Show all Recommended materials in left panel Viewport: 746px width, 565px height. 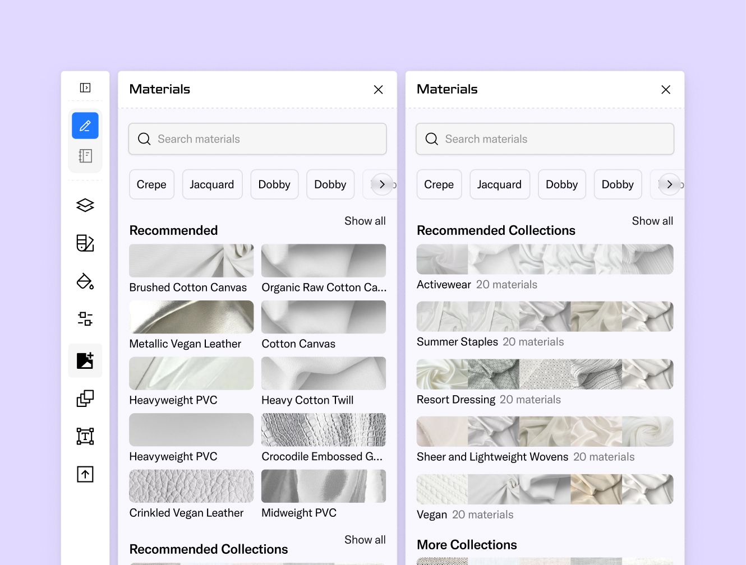pos(365,221)
